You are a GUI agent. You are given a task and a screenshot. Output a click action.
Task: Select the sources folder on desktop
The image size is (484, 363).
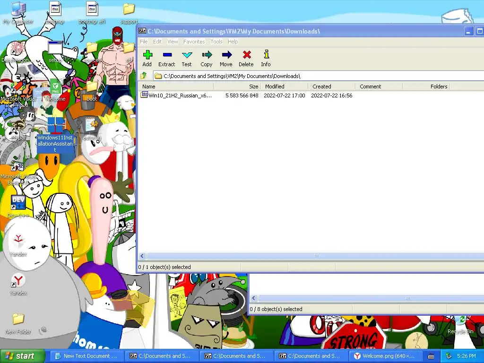[92, 52]
